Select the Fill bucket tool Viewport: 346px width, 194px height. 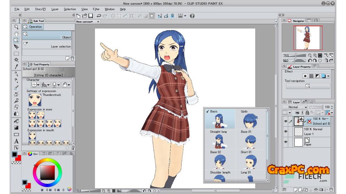[16, 121]
